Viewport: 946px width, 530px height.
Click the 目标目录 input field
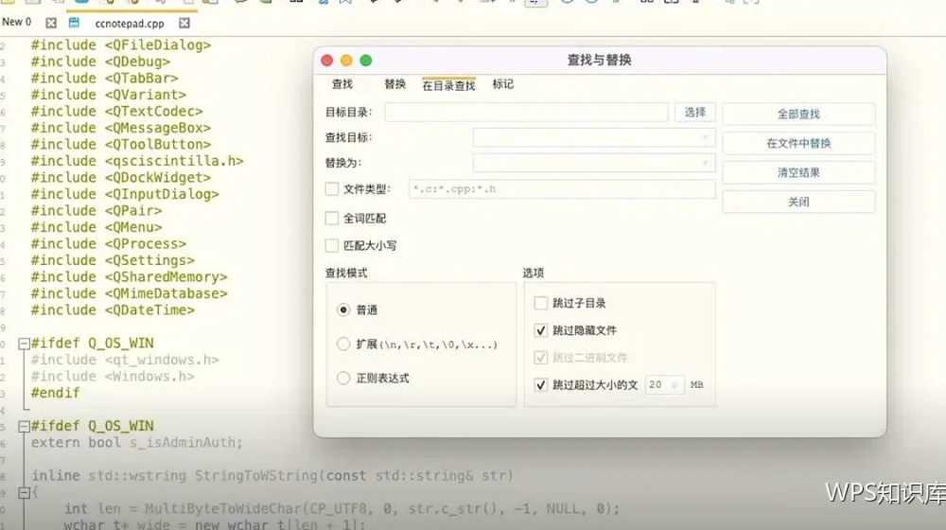point(526,113)
